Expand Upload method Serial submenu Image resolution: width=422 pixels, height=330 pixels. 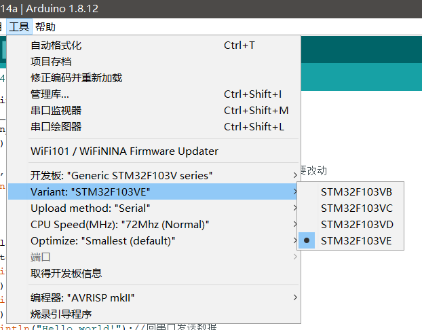click(x=154, y=208)
